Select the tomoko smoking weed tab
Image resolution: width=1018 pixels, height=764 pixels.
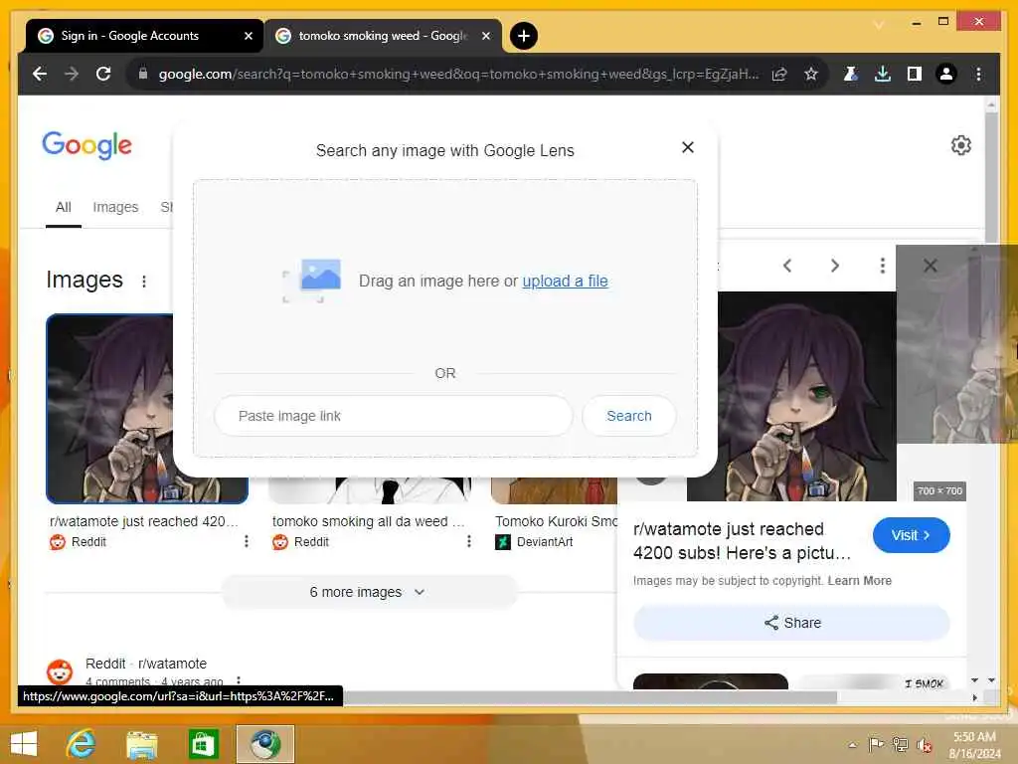[382, 36]
